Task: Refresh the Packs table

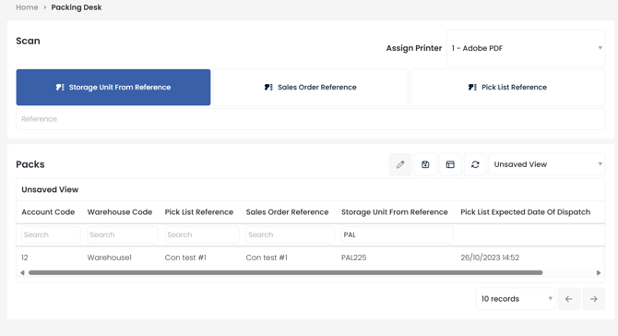Action: [475, 164]
